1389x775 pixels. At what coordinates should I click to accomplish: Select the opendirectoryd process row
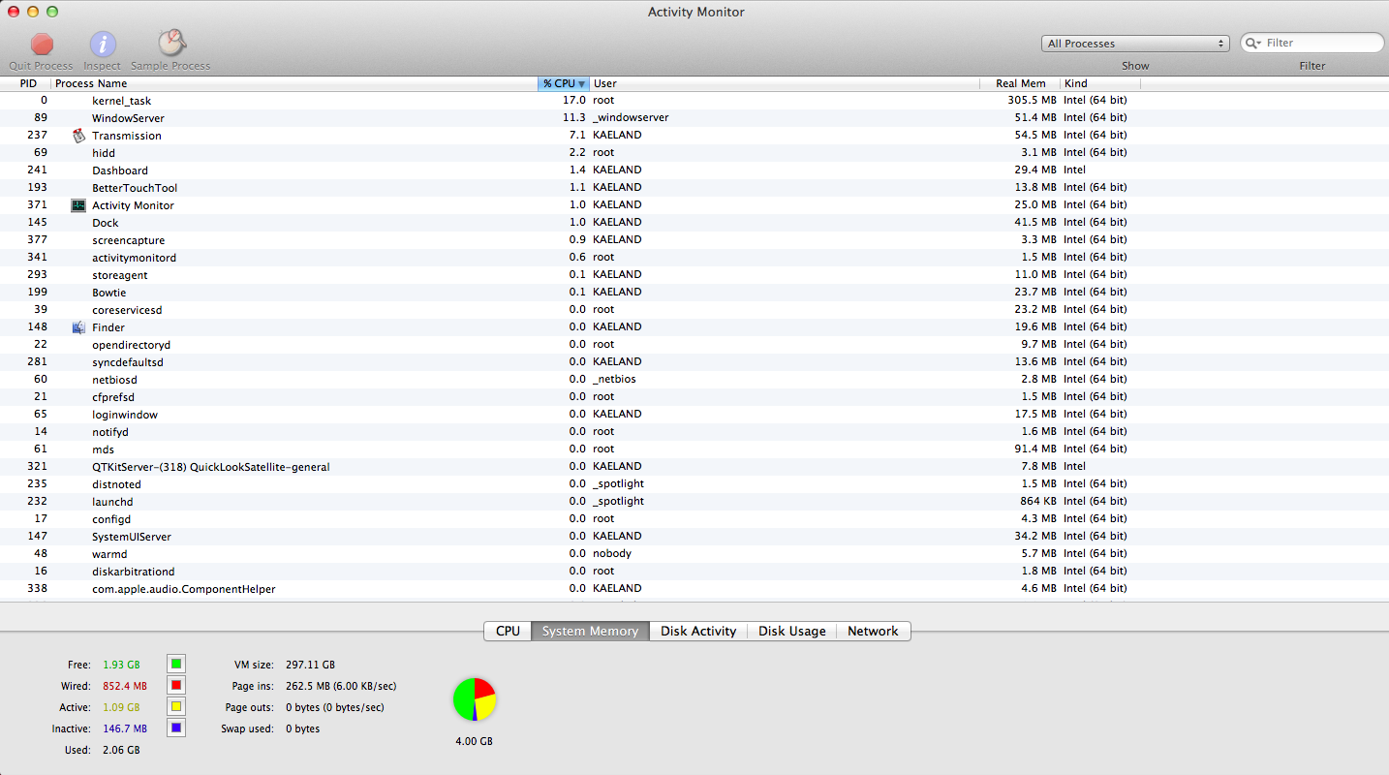(x=694, y=345)
